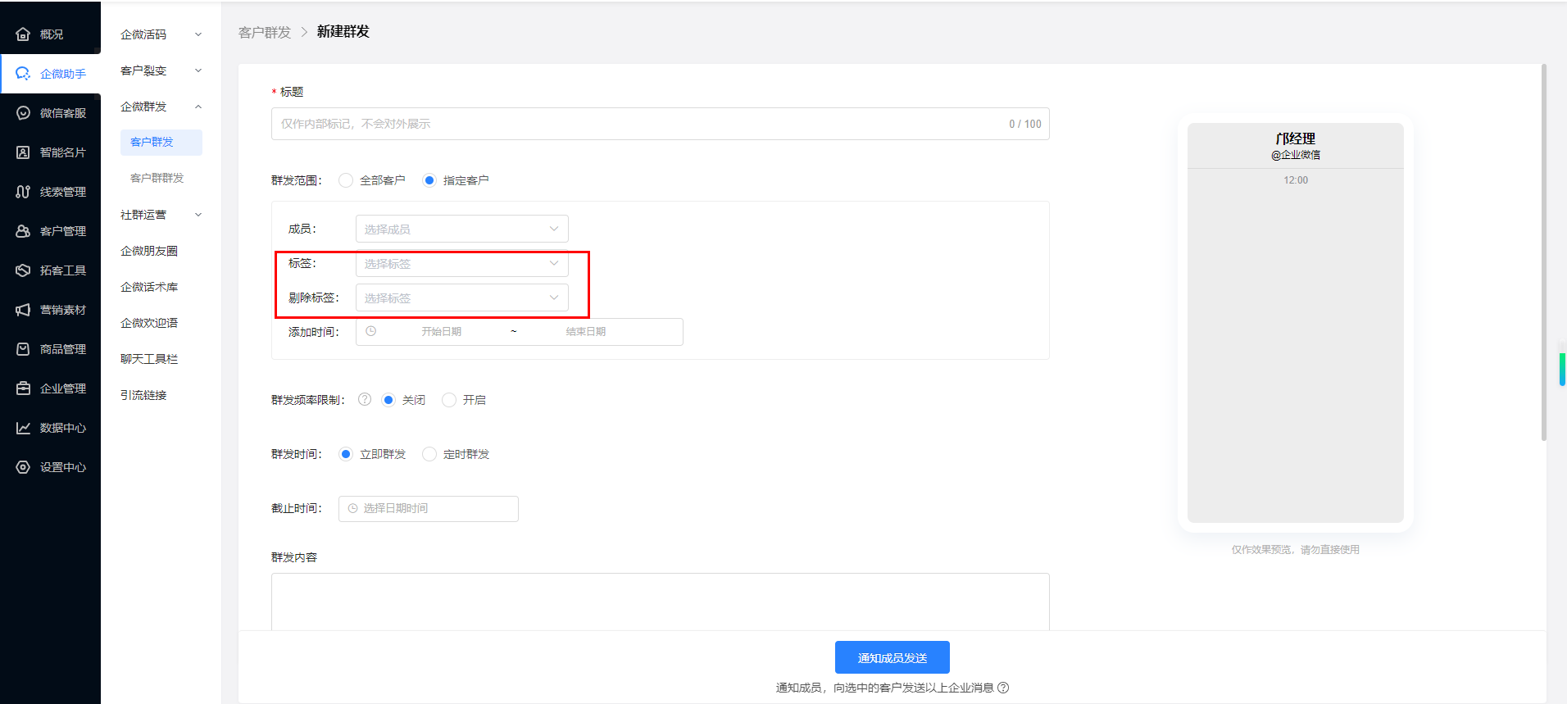Choose 定时群发 radio option
The width and height of the screenshot is (1567, 704).
(429, 454)
